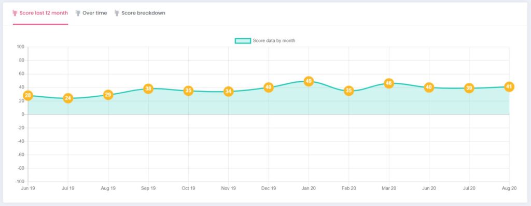Image resolution: width=531 pixels, height=206 pixels.
Task: Click the Oct 19 marker showing 35
Action: click(x=188, y=91)
